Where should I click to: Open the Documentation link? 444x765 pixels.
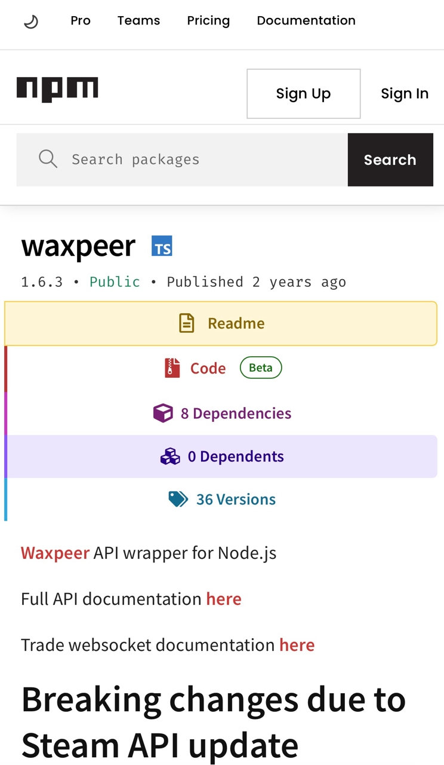point(306,20)
